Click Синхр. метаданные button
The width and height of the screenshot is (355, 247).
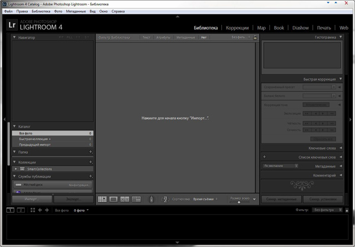[282, 199]
